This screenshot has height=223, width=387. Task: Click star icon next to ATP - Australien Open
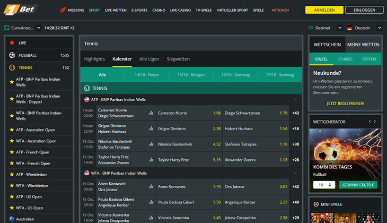pyautogui.click(x=12, y=130)
